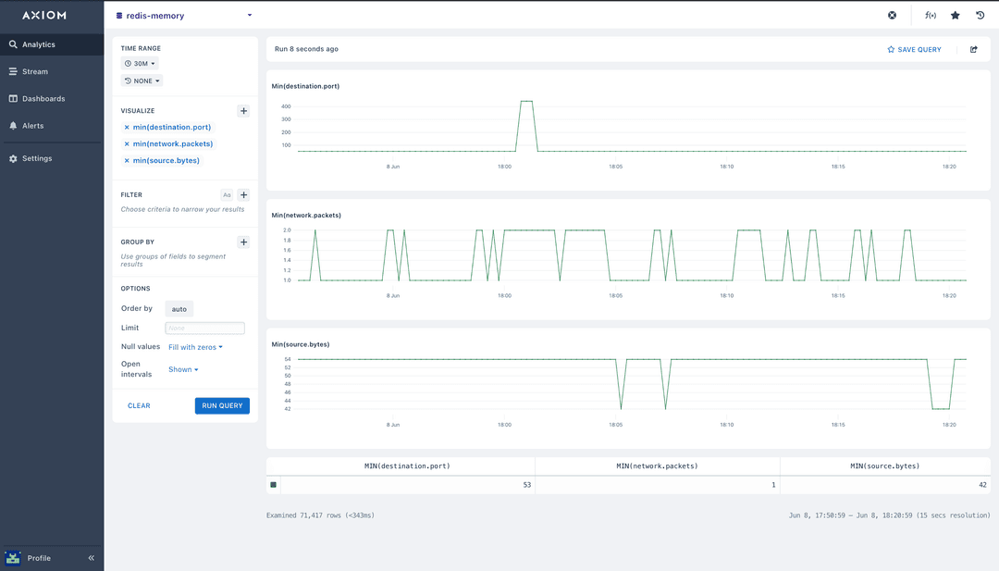Click the f(x) functions icon in the header
999x571 pixels.
click(930, 15)
